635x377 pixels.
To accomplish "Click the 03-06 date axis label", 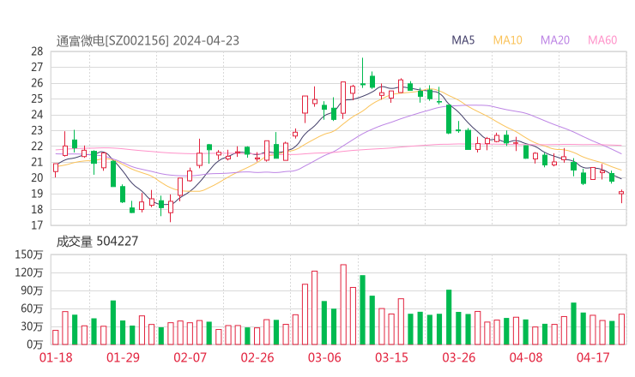I will pos(324,357).
